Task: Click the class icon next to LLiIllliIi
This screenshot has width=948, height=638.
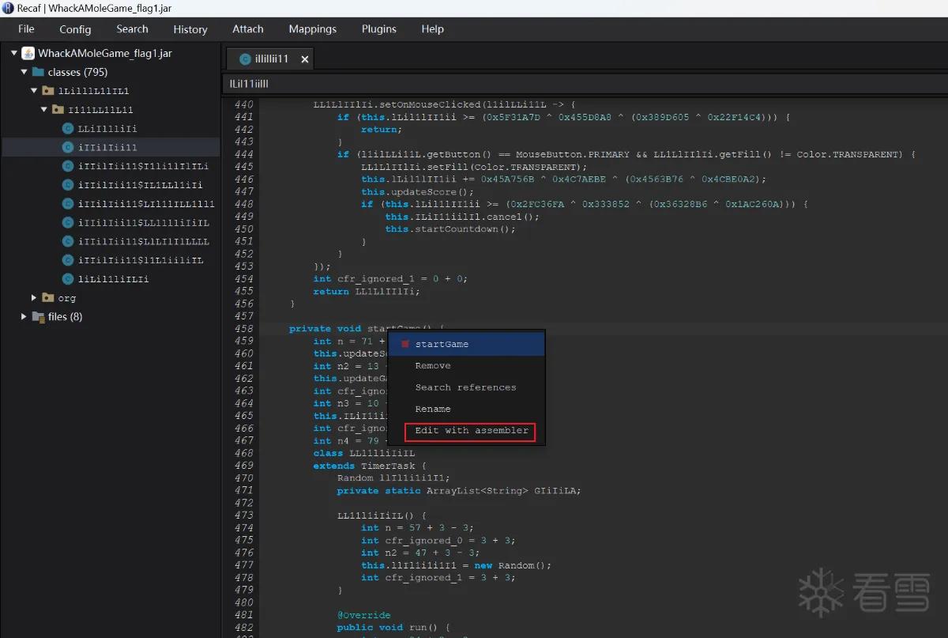Action: coord(68,128)
